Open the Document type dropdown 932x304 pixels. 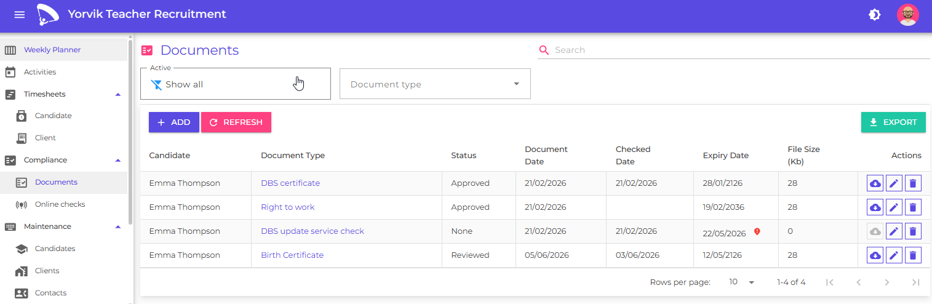435,84
